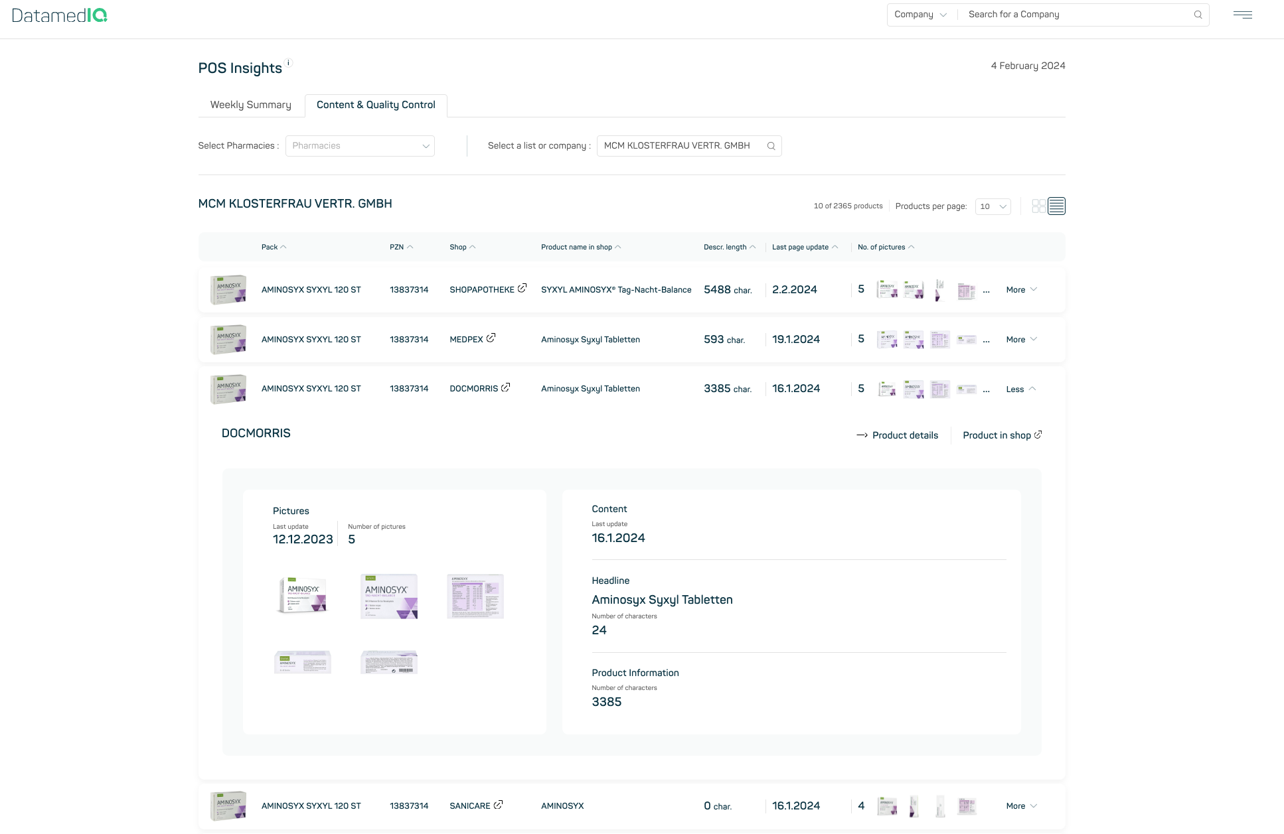Open Products per page dropdown
This screenshot has width=1284, height=834.
point(993,206)
